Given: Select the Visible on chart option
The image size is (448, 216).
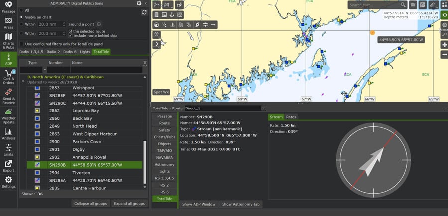Looking at the screenshot, I should (x=21, y=17).
